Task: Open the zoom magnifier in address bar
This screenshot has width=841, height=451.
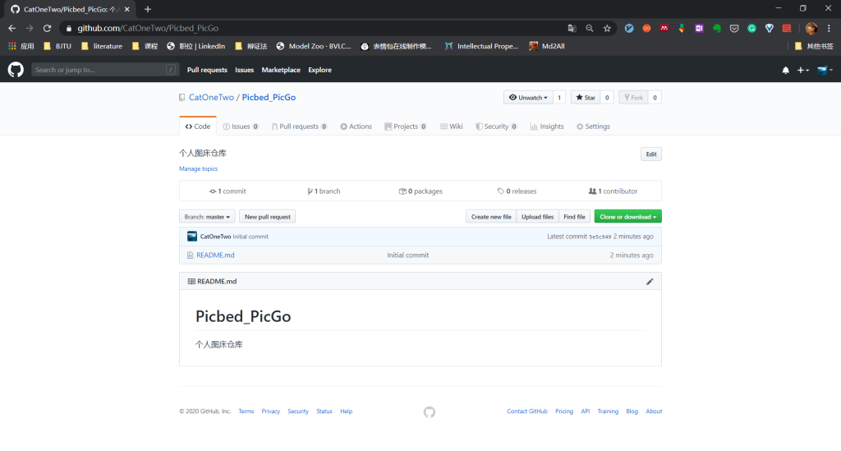Action: 590,29
